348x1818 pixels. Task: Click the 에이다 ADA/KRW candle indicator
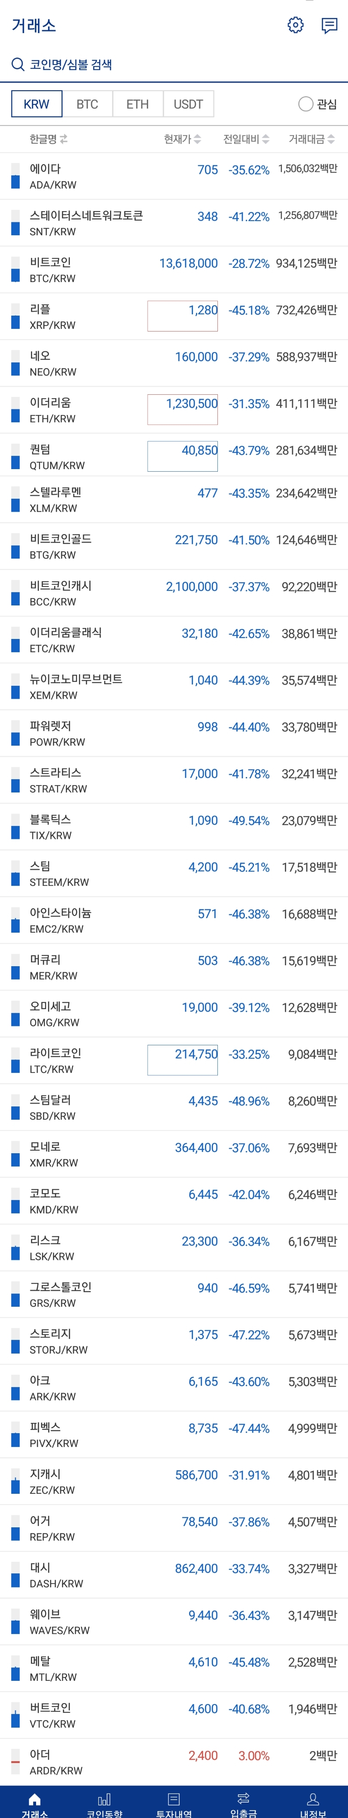[15, 176]
